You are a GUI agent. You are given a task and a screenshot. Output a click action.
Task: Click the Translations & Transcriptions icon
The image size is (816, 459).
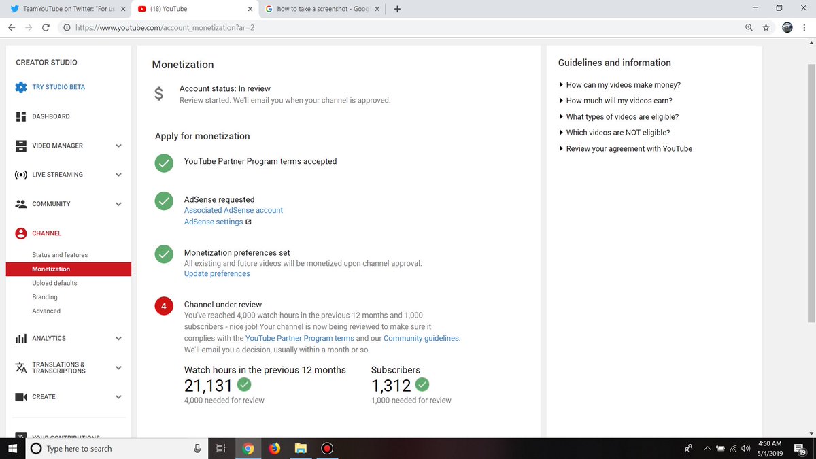coord(21,367)
